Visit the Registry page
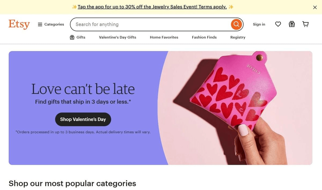The image size is (322, 190). (238, 37)
